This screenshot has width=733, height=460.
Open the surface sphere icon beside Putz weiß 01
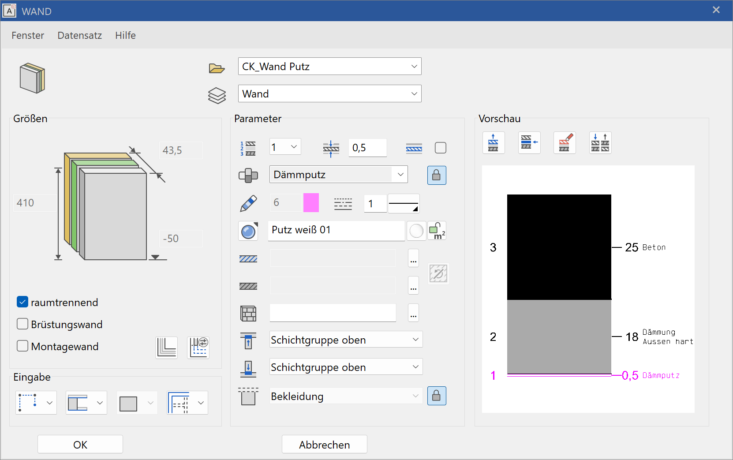(x=248, y=231)
